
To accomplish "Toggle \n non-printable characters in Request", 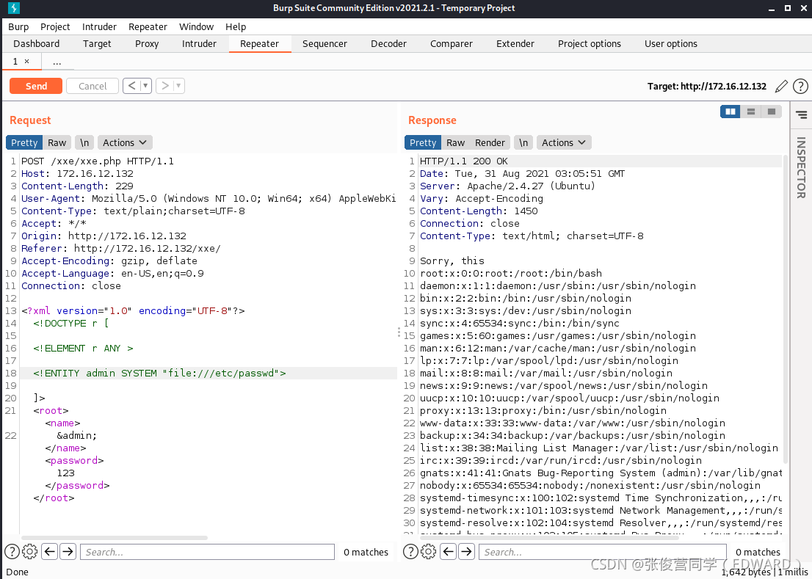I will pos(84,143).
